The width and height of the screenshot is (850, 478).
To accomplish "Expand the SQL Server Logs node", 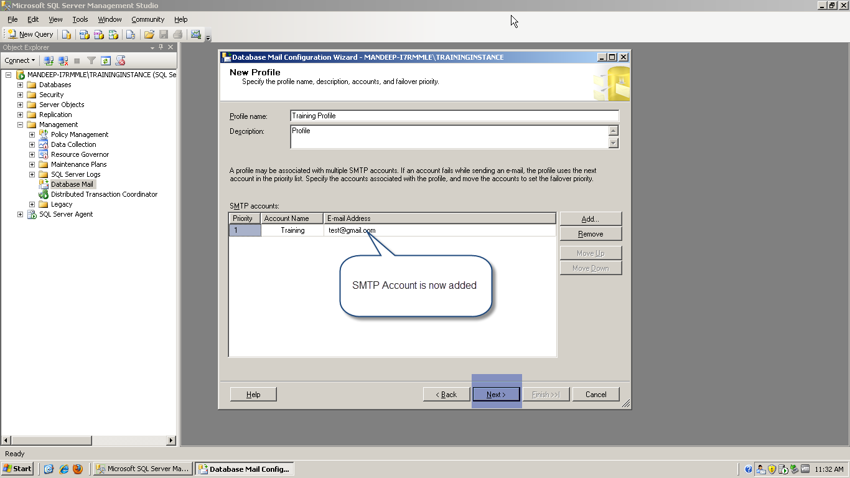I will [x=32, y=174].
